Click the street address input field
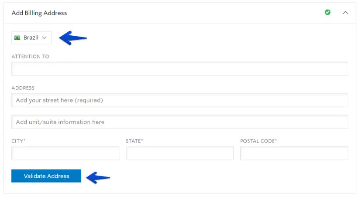This screenshot has width=359, height=197. (x=179, y=100)
